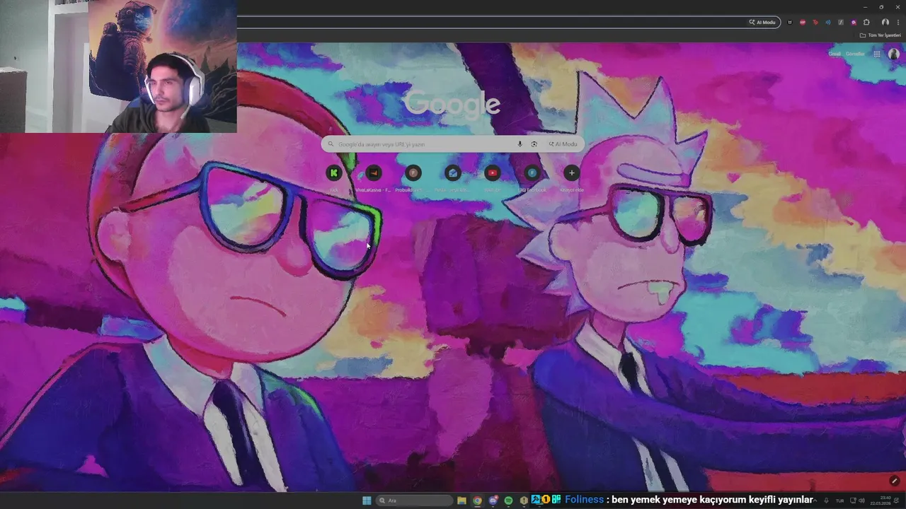Open the purple magnifier extension icon
906x509 pixels.
pyautogui.click(x=854, y=23)
